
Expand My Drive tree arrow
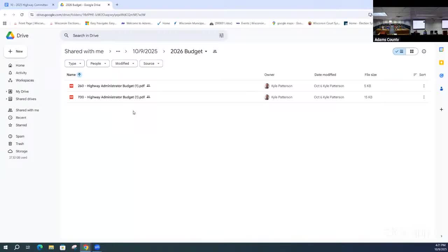point(6,92)
